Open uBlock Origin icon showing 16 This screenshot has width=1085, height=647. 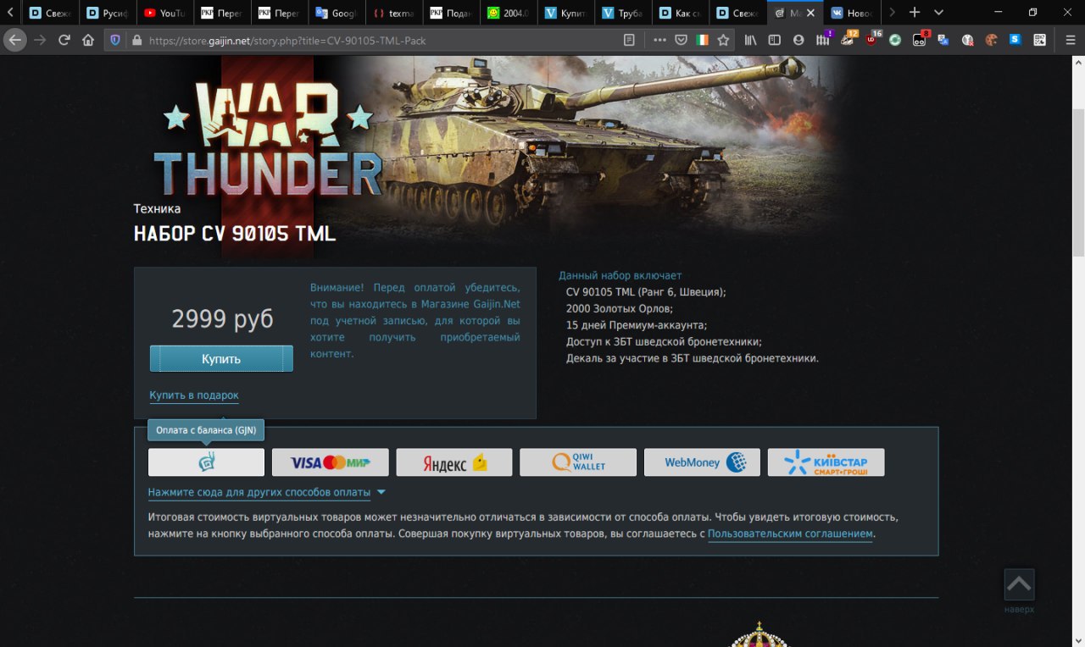[871, 39]
